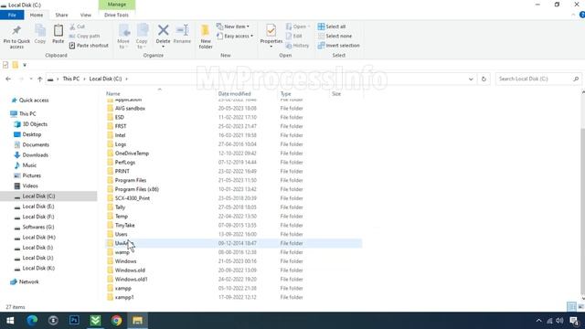585x329 pixels.
Task: Click This PC in address breadcrumb
Action: tap(71, 79)
